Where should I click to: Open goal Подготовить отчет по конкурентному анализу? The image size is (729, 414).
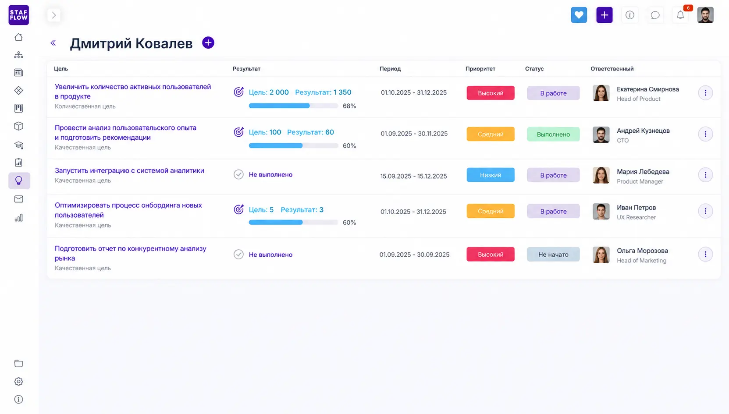pyautogui.click(x=130, y=253)
